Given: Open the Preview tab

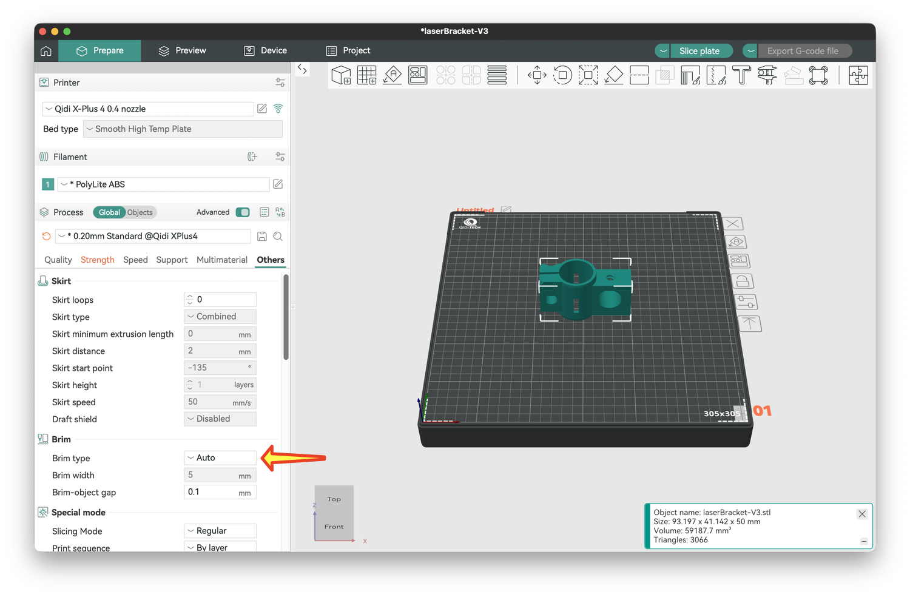Looking at the screenshot, I should pos(182,51).
